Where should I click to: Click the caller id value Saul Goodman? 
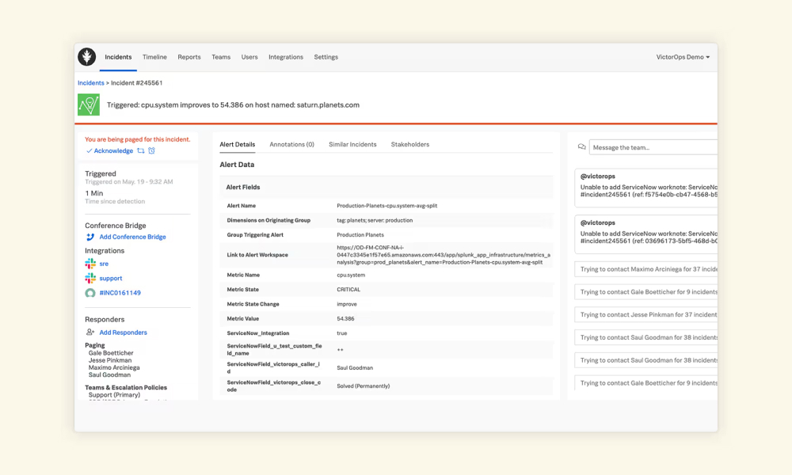[x=355, y=368]
